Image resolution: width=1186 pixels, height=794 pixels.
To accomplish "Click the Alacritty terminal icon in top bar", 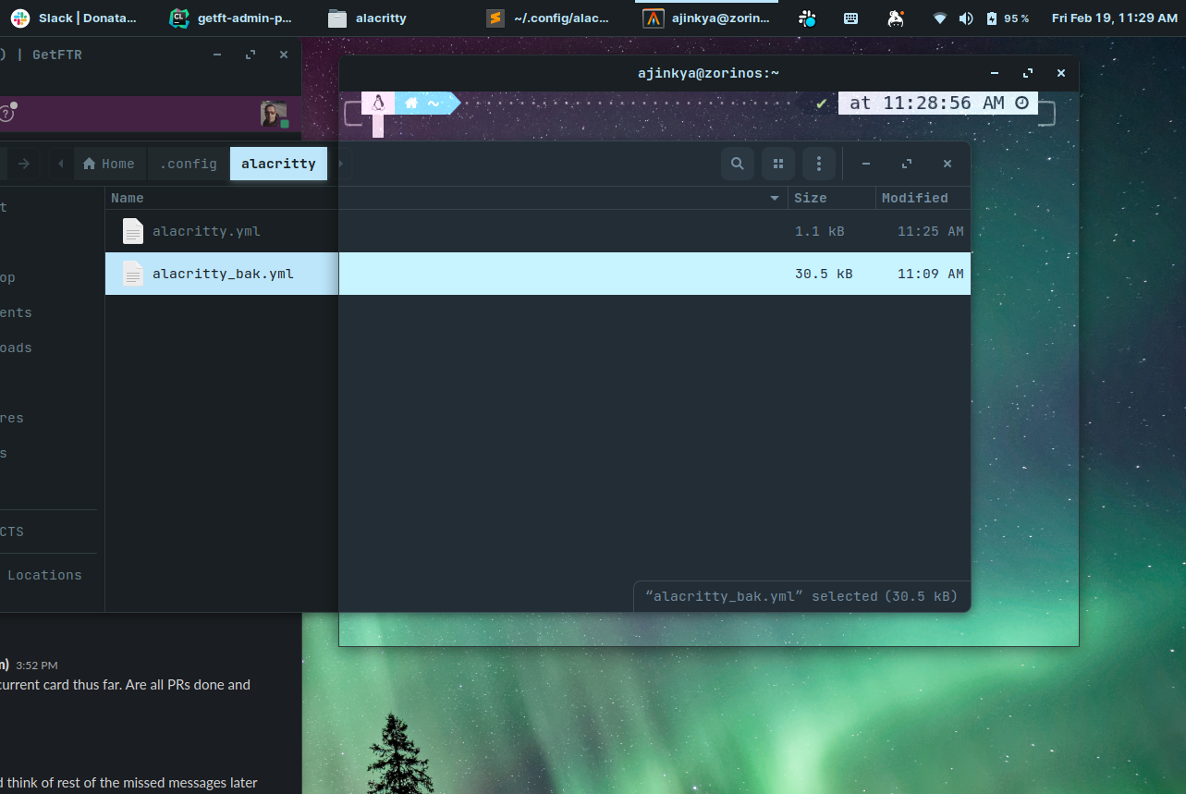I will (654, 18).
